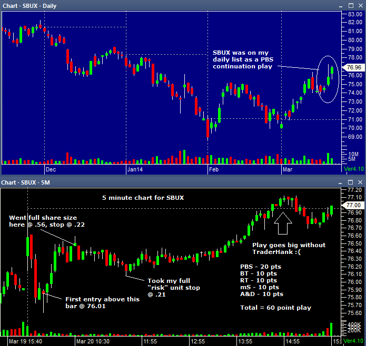Click the 77.00 price marker on 5M chart
Screen dimensions: 366x346
[x=353, y=205]
